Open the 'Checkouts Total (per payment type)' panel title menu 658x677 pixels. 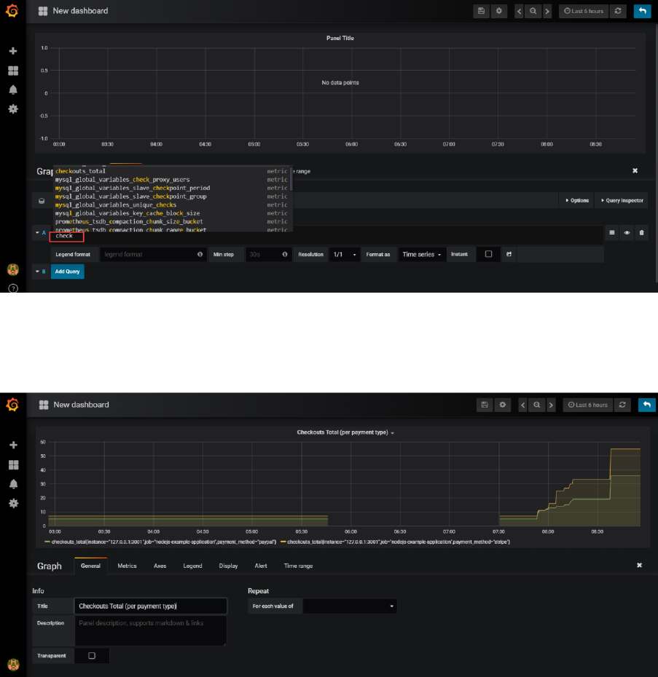click(x=345, y=432)
